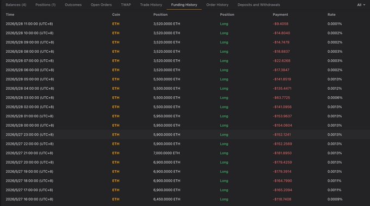Viewport: 370px width, 206px height.
Task: Select the Outcomes tab
Action: [73, 5]
